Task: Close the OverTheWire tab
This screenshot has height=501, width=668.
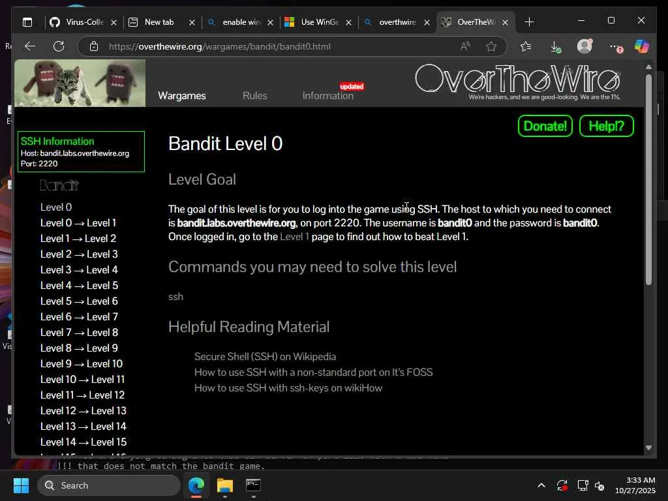Action: pyautogui.click(x=506, y=23)
